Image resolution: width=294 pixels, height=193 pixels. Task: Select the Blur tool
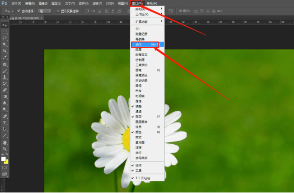[5, 103]
